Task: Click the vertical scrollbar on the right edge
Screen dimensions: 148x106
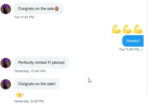Action: pos(147,49)
